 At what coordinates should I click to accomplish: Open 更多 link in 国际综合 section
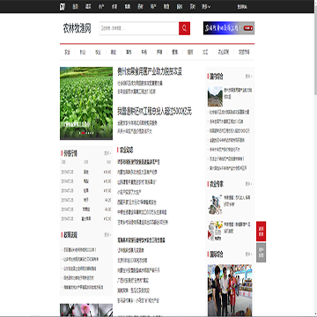[248, 254]
